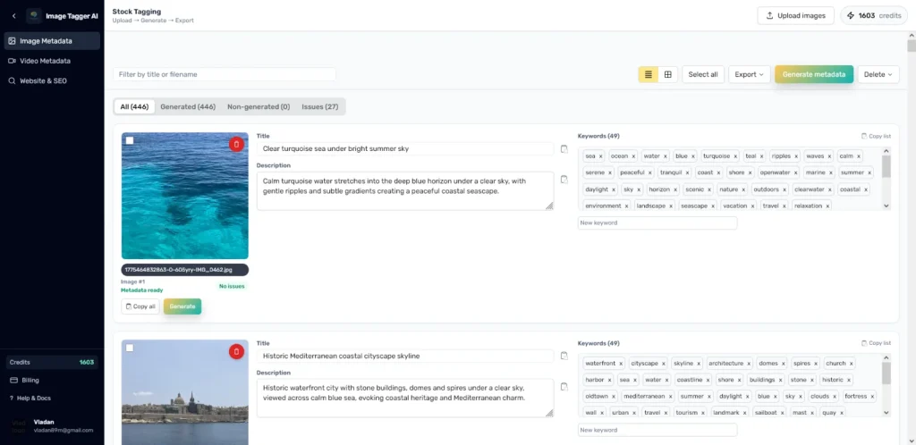The image size is (916, 445).
Task: Remove the 'turquoise' keyword tag
Action: click(x=735, y=156)
